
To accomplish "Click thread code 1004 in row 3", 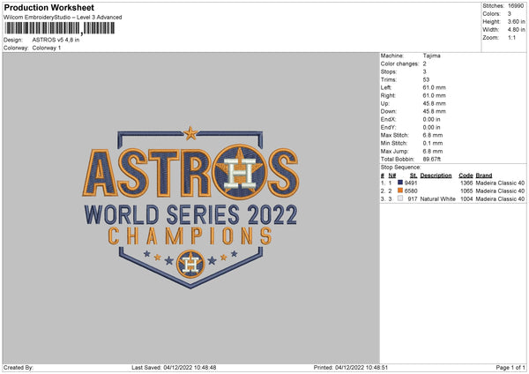I will (x=466, y=199).
